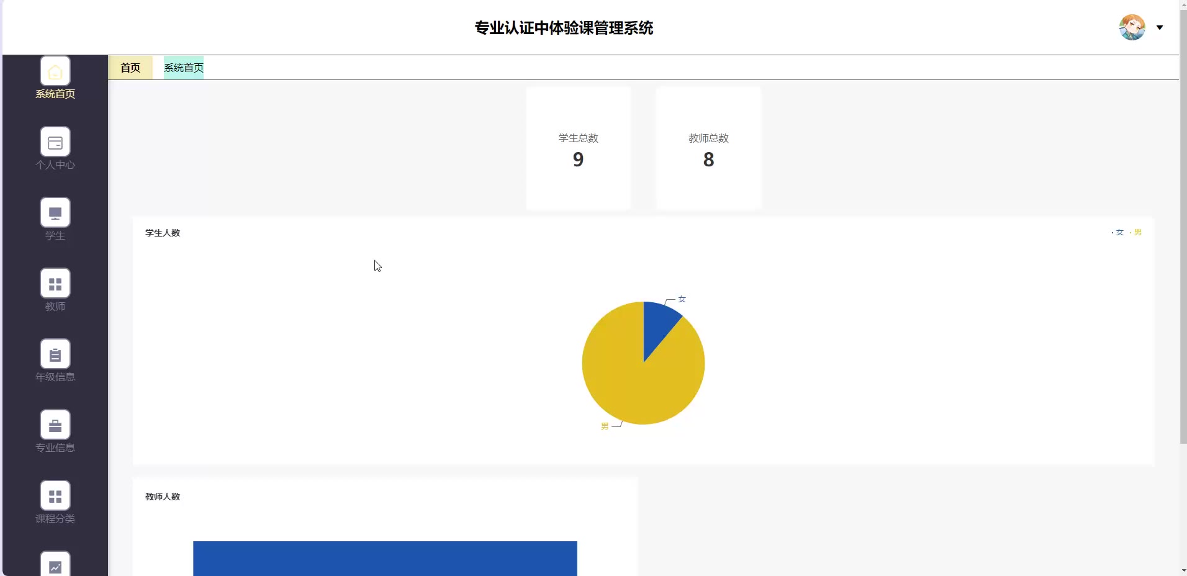This screenshot has width=1187, height=576.
Task: Toggle the 女 legend item
Action: click(x=1117, y=232)
